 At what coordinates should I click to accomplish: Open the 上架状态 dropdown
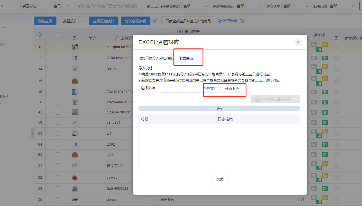(x=342, y=6)
